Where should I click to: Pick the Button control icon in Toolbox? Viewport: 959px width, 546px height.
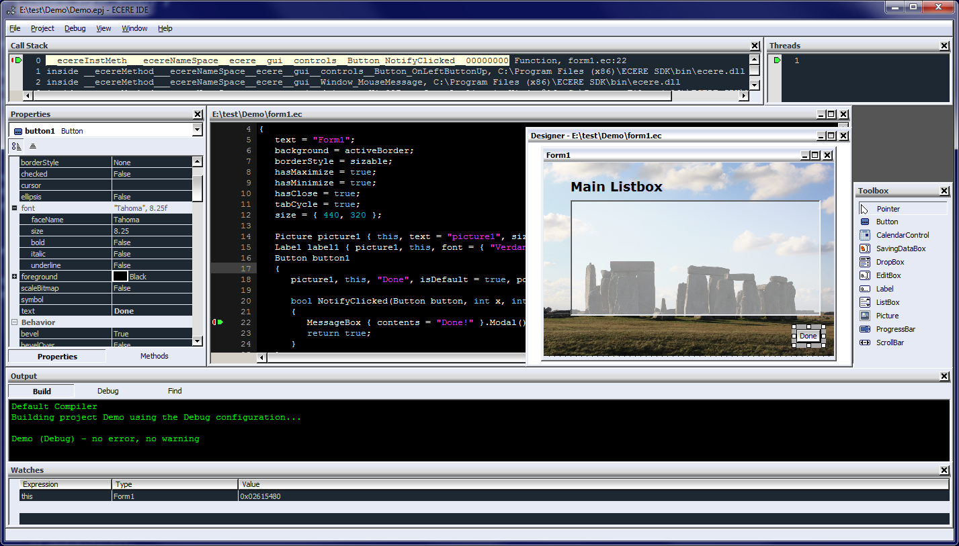click(x=864, y=222)
